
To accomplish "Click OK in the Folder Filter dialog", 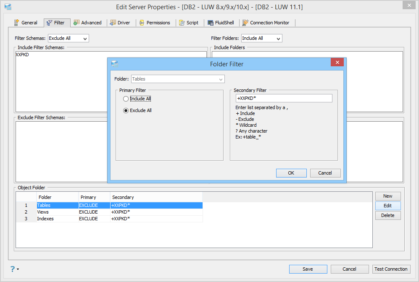I will coord(291,173).
